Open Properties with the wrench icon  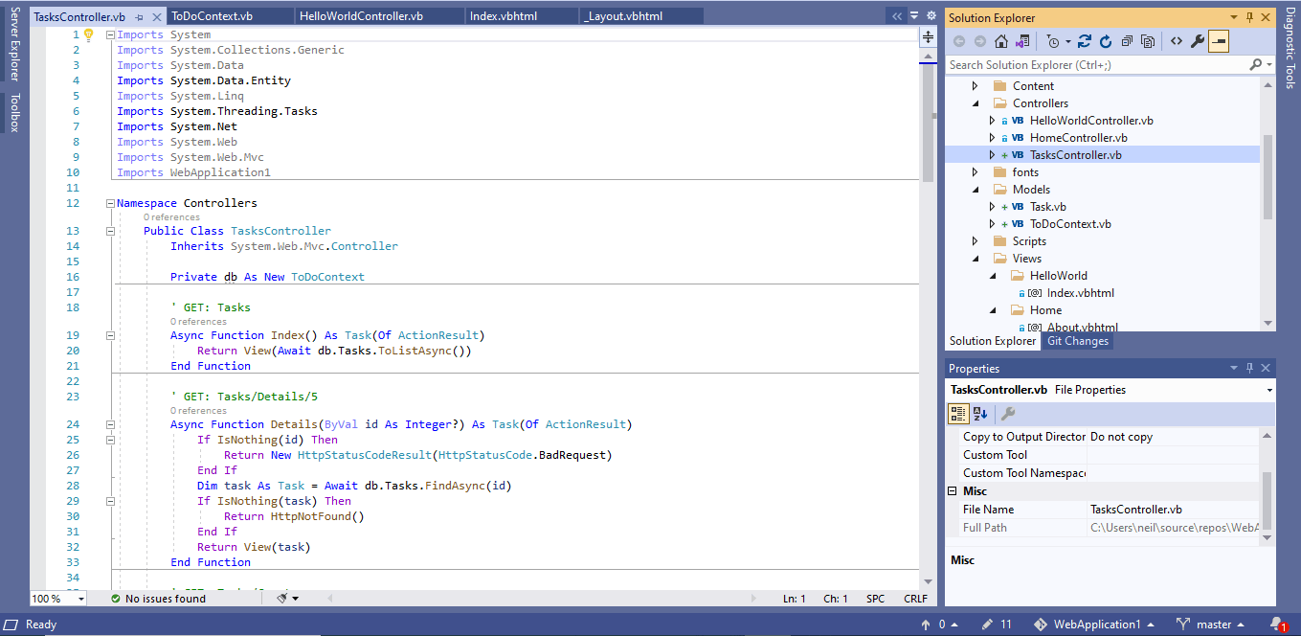pos(1196,40)
